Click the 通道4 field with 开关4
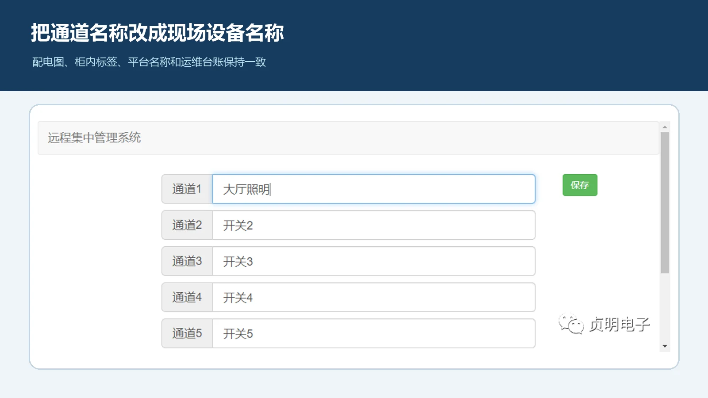Screen dimensions: 708x398 click(374, 297)
